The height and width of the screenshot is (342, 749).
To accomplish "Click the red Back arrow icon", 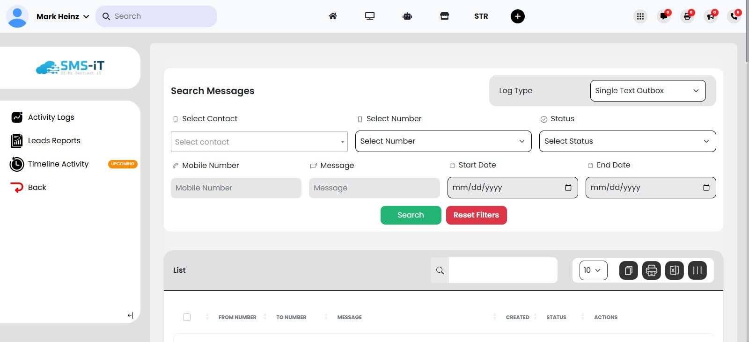I will 17,188.
